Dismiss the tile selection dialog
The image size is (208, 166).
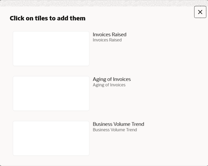click(x=200, y=12)
